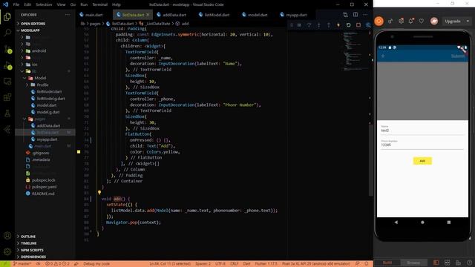The height and width of the screenshot is (267, 475).
Task: Click the open changes icon in editor title bar
Action: point(345,15)
